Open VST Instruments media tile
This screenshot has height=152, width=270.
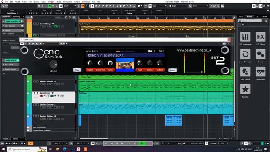click(x=245, y=37)
